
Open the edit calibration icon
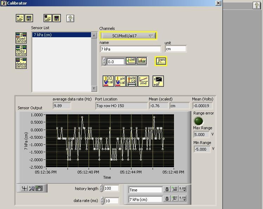[x=158, y=81]
